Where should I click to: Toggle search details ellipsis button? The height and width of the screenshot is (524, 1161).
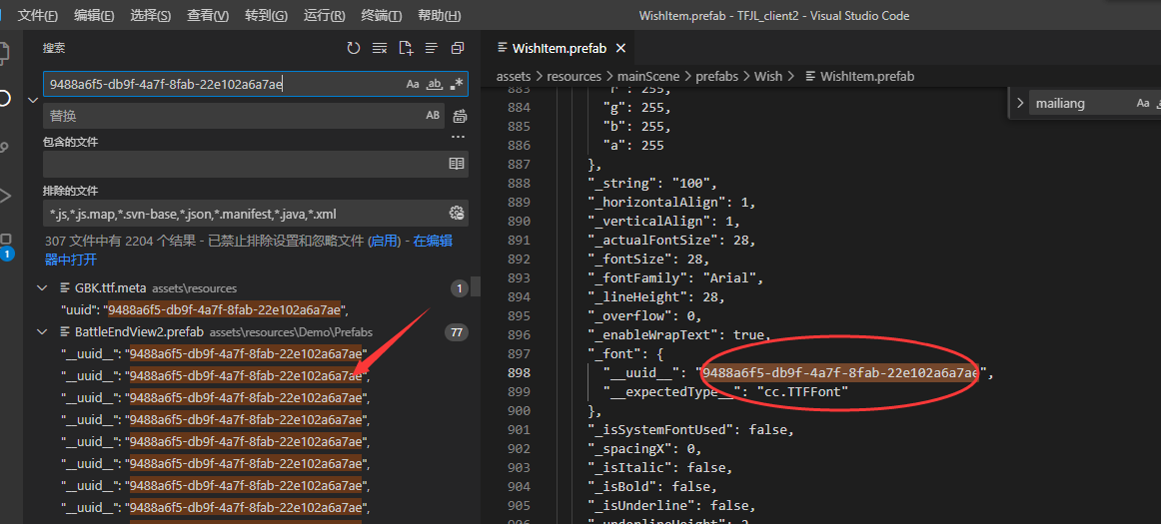tap(459, 137)
